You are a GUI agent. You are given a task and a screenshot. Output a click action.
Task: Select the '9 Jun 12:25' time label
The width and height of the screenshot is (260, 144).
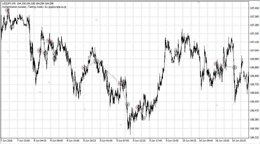(139, 141)
